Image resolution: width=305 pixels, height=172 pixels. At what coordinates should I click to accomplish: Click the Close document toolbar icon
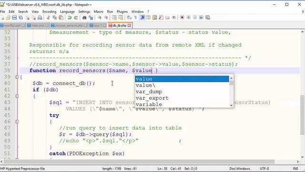[28, 18]
